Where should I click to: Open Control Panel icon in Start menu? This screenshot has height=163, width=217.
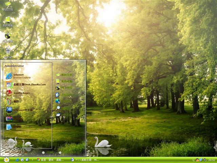click(x=58, y=95)
